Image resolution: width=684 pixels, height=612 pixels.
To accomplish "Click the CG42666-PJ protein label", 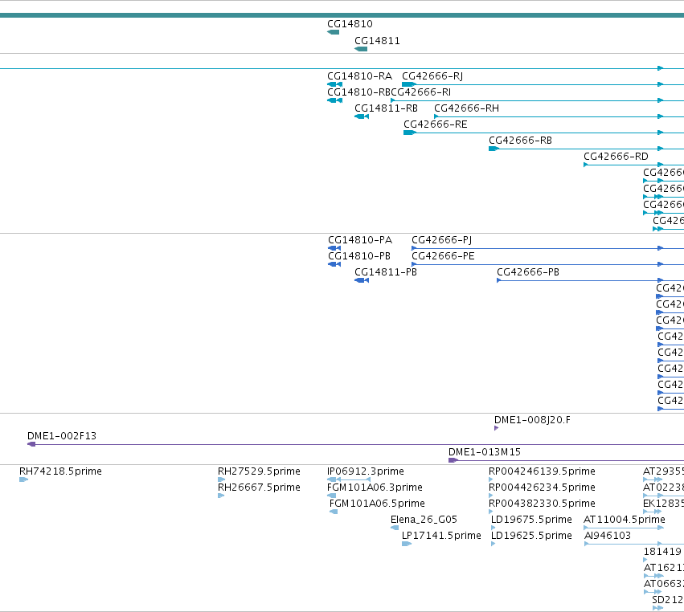I will (441, 240).
